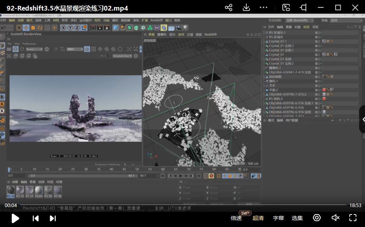Image resolution: width=365 pixels, height=227 pixels.
Task: Open the Redshift menu in the menu bar
Action: (156, 20)
